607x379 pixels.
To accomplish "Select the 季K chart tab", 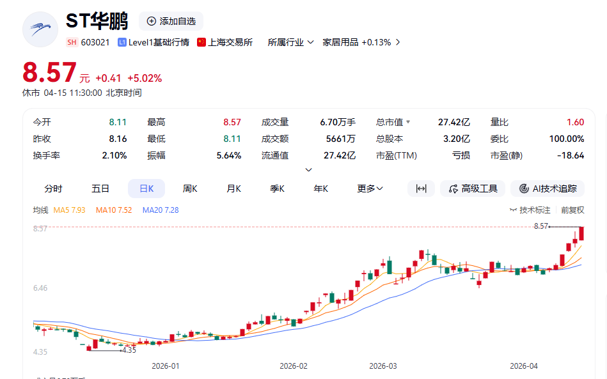I will 277,189.
